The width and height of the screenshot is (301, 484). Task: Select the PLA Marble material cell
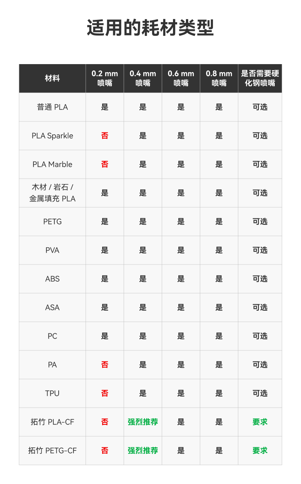pos(52,165)
